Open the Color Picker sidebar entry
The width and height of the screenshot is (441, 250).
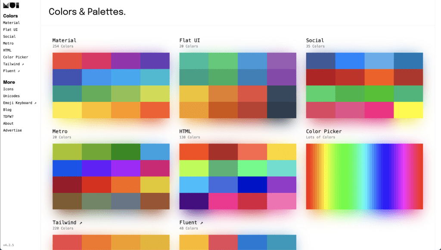click(16, 57)
